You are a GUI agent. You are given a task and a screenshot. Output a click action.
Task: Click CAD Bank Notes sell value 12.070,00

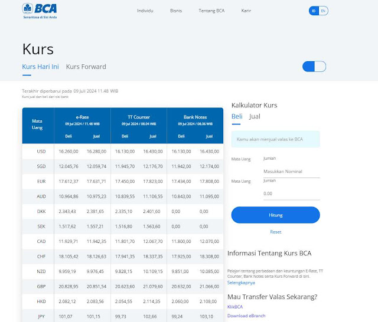[x=209, y=241]
